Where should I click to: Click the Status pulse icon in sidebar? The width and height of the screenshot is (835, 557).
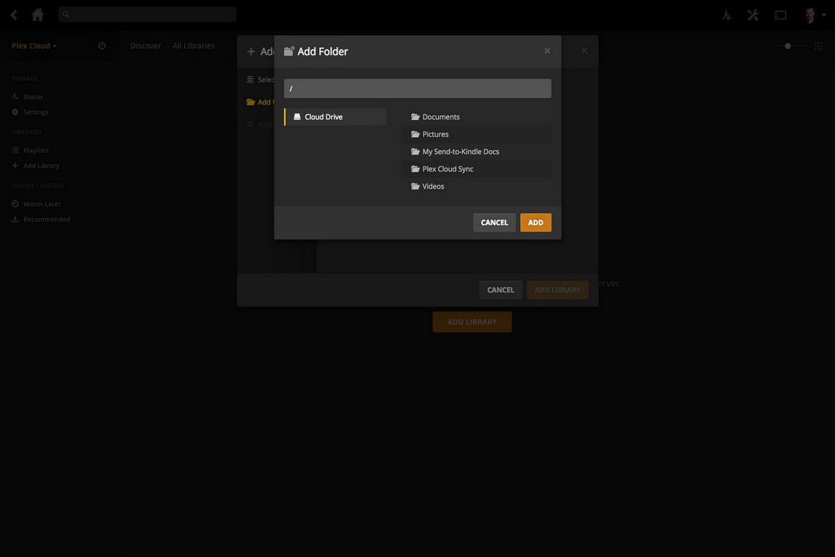[15, 97]
